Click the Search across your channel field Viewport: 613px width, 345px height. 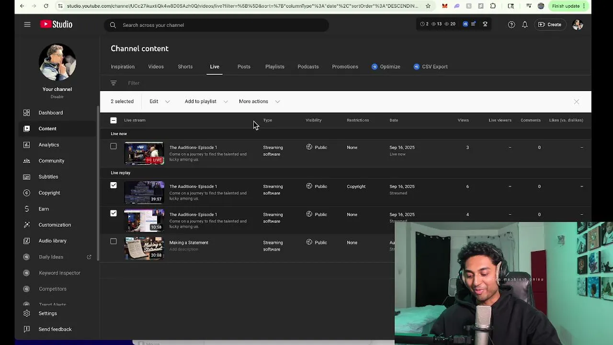click(x=216, y=25)
